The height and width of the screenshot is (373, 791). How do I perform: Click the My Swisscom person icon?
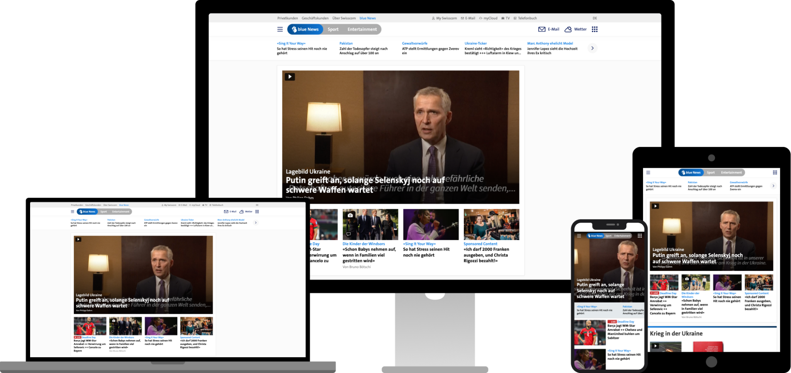point(433,18)
